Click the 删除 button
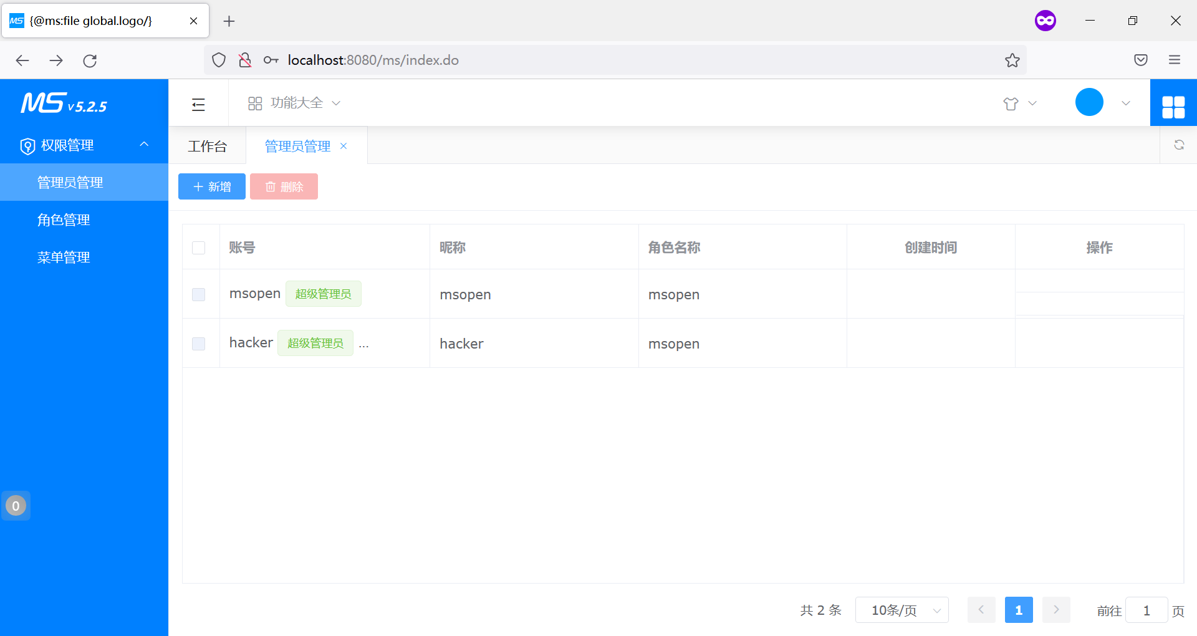 pyautogui.click(x=284, y=186)
